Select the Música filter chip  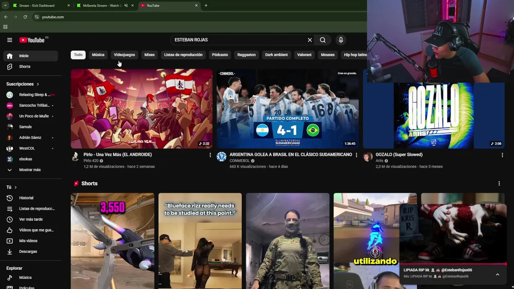coord(98,55)
